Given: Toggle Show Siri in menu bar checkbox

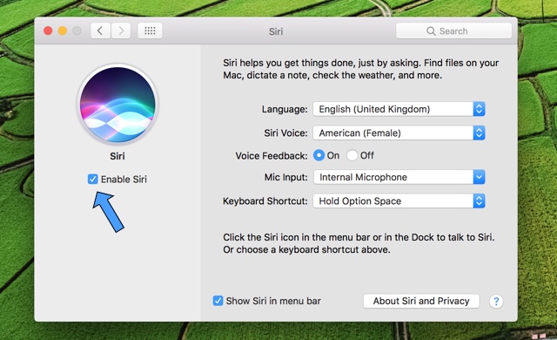Looking at the screenshot, I should 218,301.
